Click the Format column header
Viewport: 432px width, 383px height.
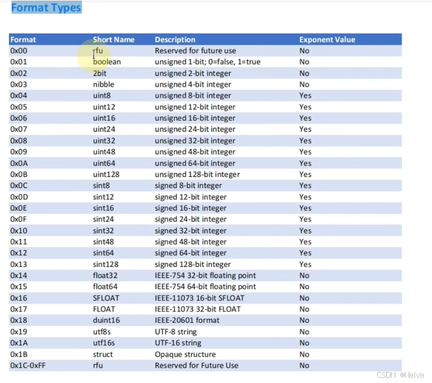point(23,39)
